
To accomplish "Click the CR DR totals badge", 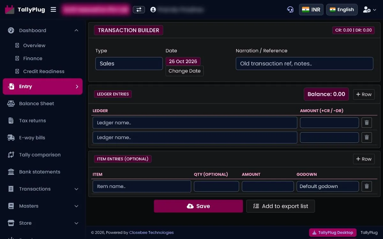I will (353, 30).
